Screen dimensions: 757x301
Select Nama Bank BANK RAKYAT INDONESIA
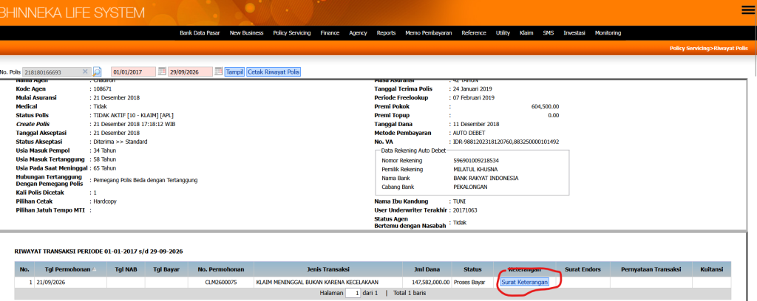486,179
